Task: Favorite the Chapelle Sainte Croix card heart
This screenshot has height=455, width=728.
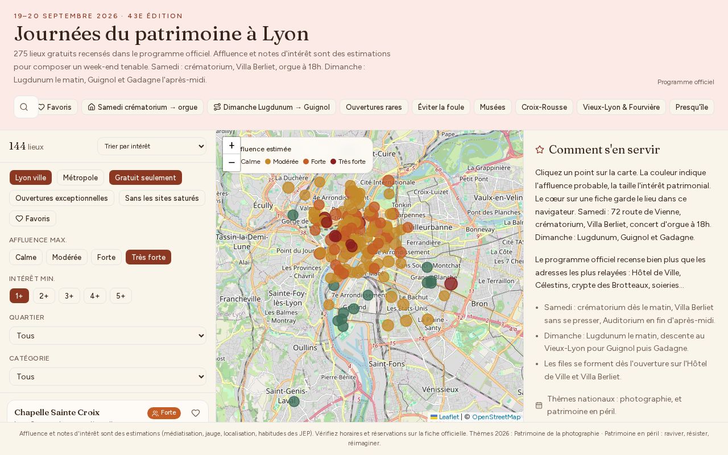Action: (196, 413)
